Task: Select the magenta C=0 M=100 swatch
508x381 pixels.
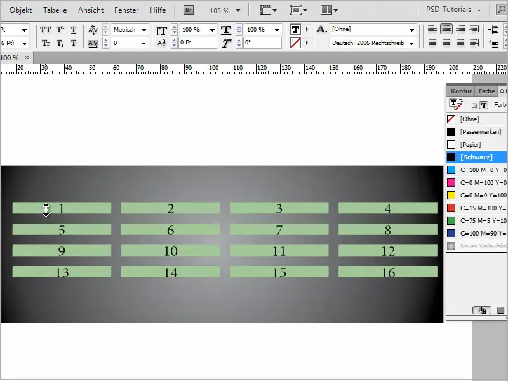Action: [x=477, y=182]
